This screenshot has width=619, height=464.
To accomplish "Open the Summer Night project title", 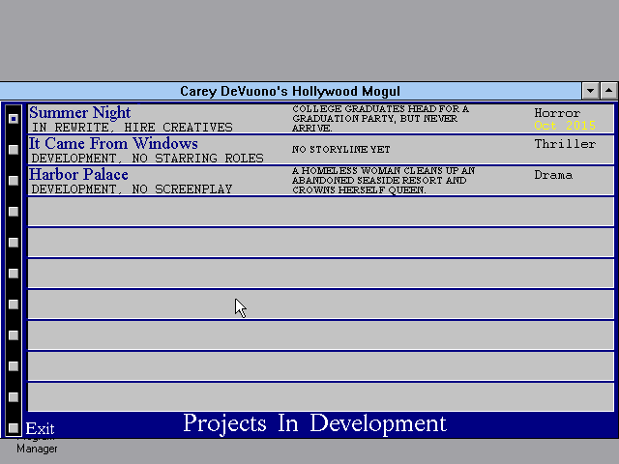I will [80, 113].
